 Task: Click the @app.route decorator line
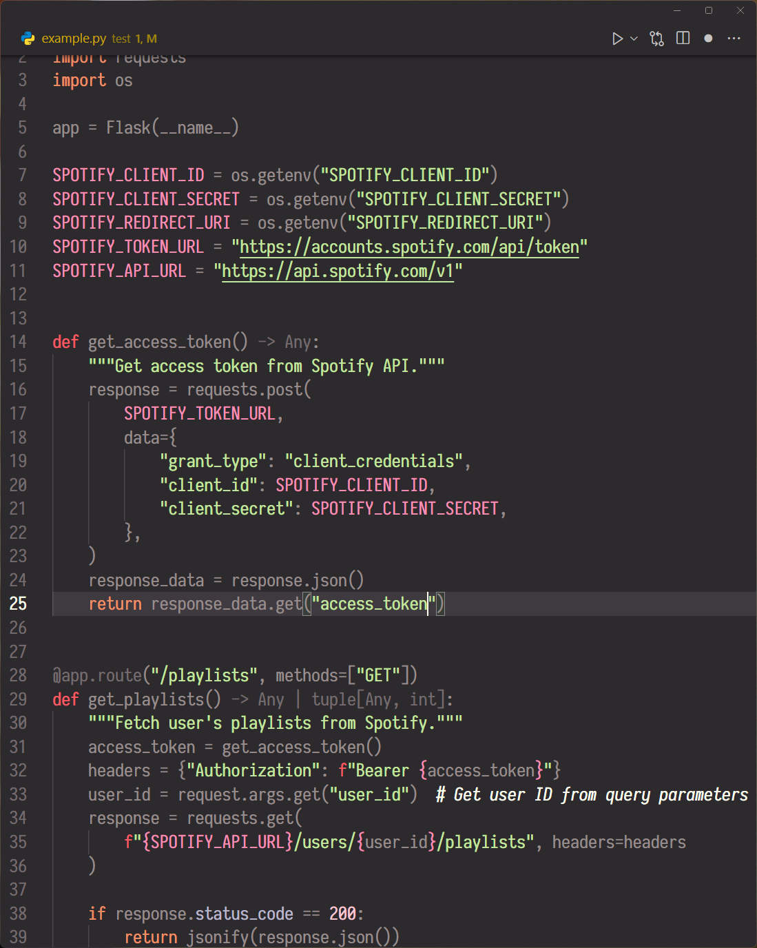click(x=235, y=676)
